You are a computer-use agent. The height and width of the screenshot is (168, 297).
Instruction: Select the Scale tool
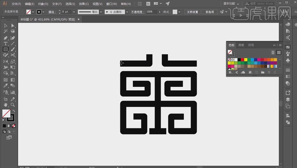click(x=13, y=61)
